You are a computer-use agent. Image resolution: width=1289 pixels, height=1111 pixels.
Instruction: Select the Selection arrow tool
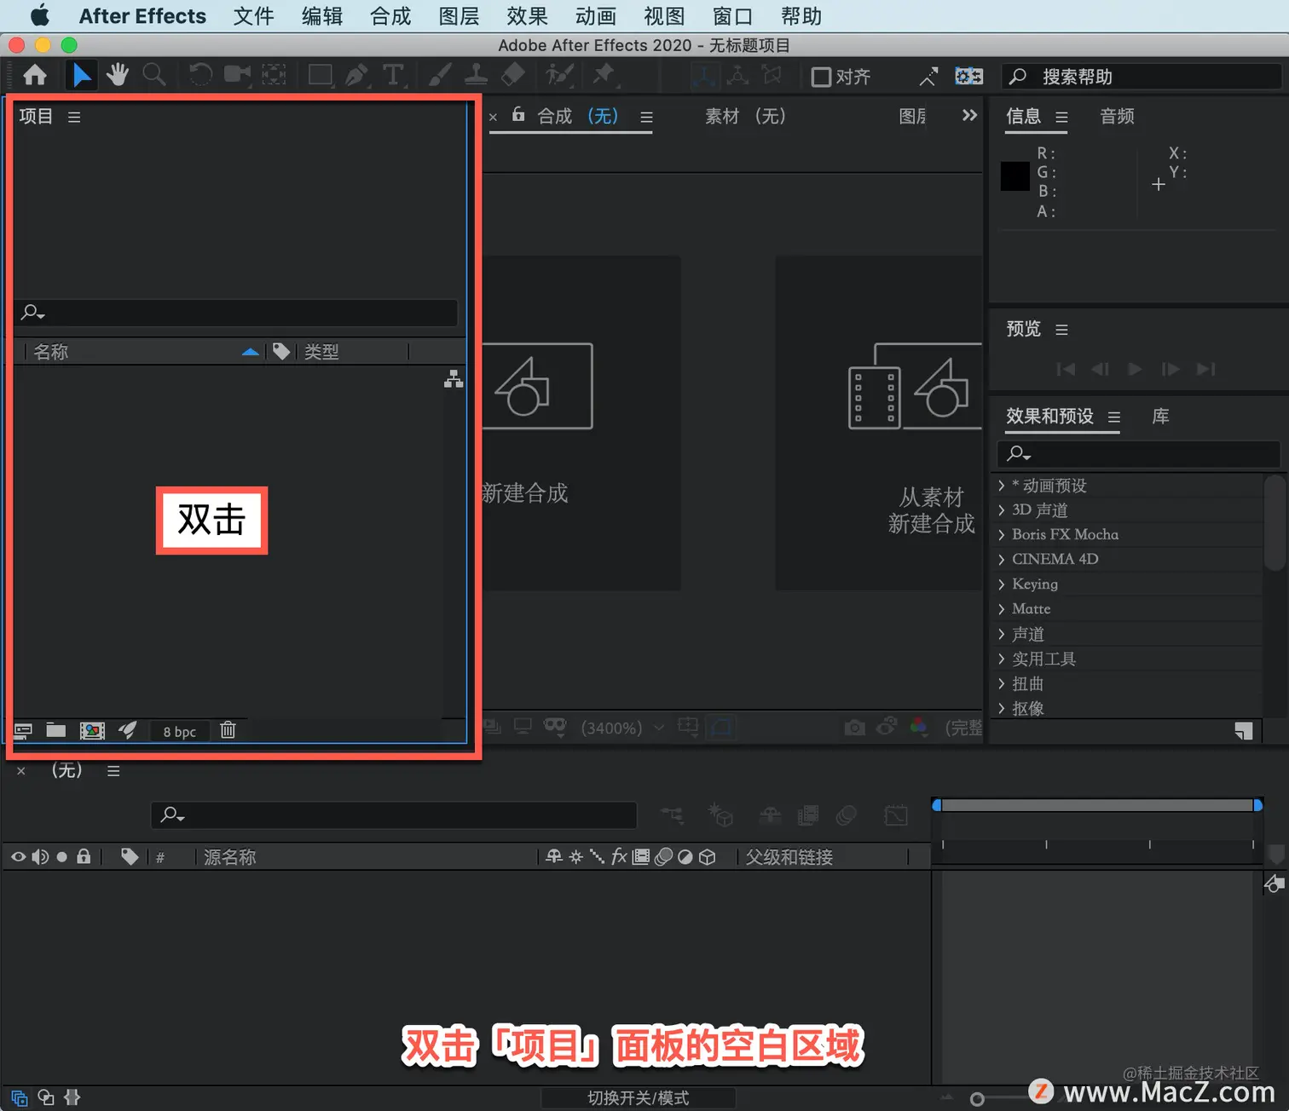point(82,76)
